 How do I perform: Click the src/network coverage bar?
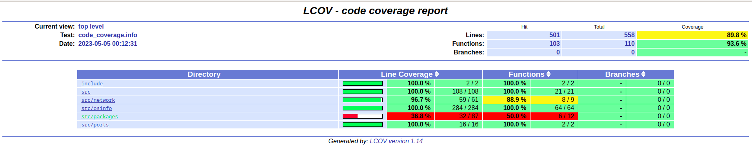point(363,100)
